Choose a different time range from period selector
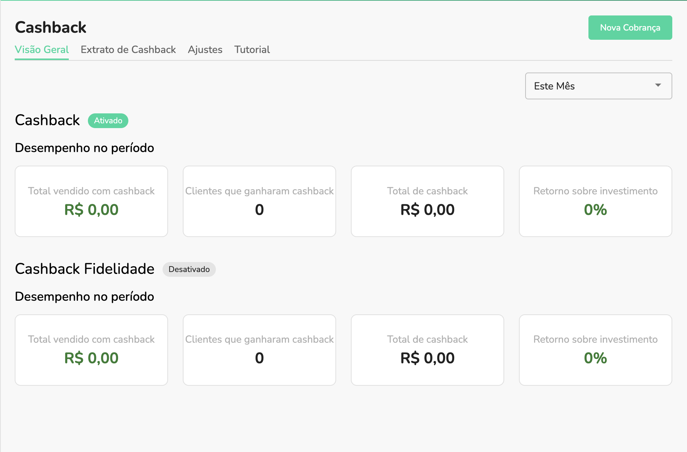 598,86
